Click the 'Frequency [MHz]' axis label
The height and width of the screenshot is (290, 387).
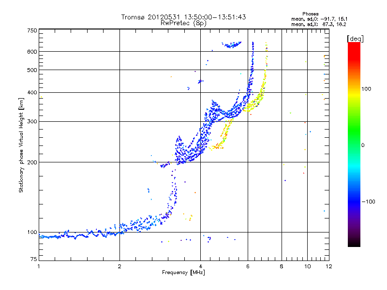coord(183,273)
